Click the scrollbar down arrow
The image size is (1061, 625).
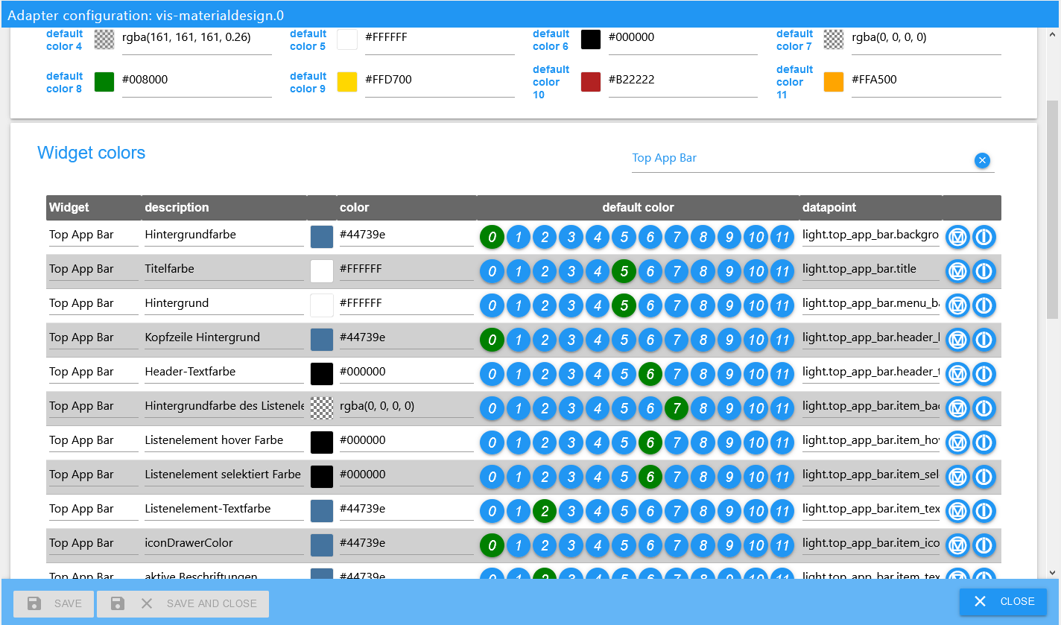click(x=1053, y=573)
